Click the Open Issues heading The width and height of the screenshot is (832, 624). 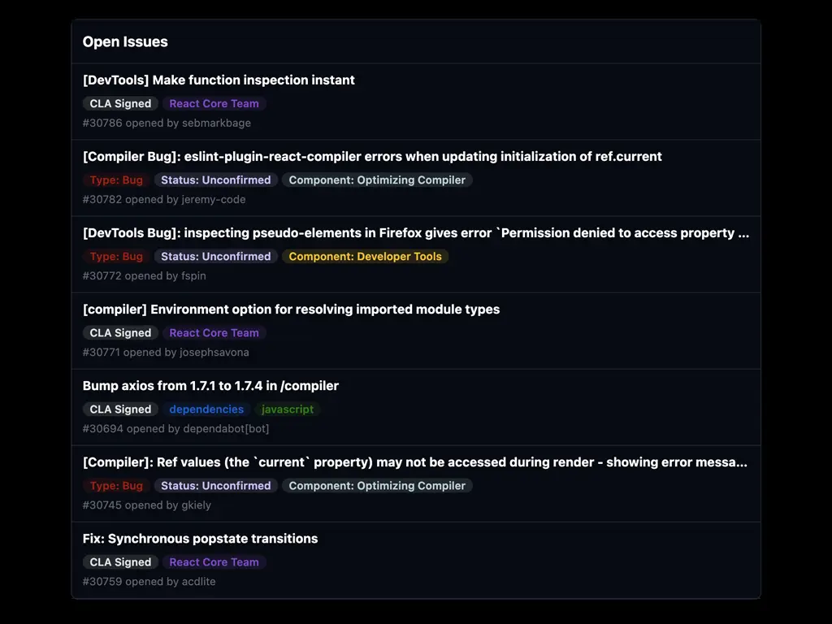click(x=125, y=42)
